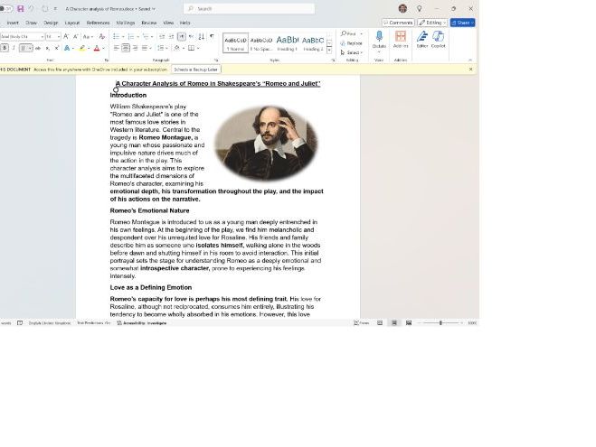Apply strikethrough formatting

38,48
